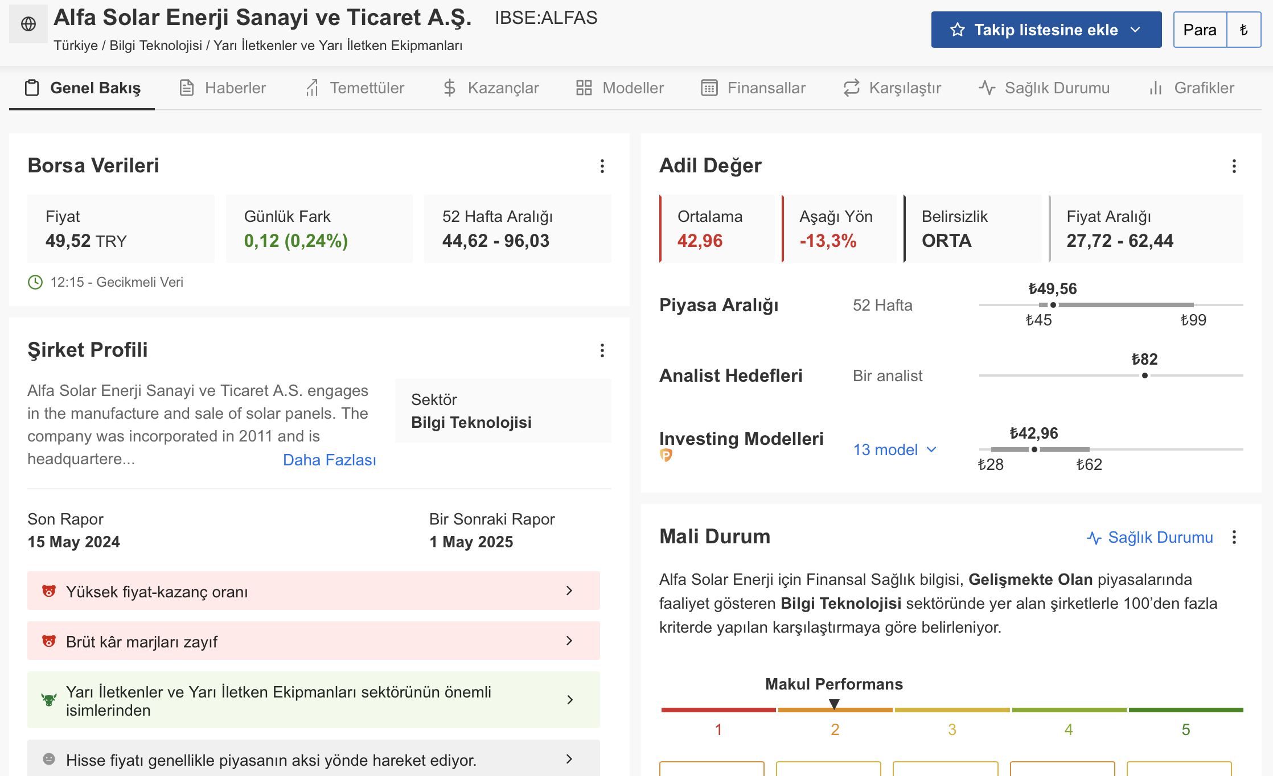Expand Yüksek fiyat-kazanç oranı chevron

click(x=569, y=591)
